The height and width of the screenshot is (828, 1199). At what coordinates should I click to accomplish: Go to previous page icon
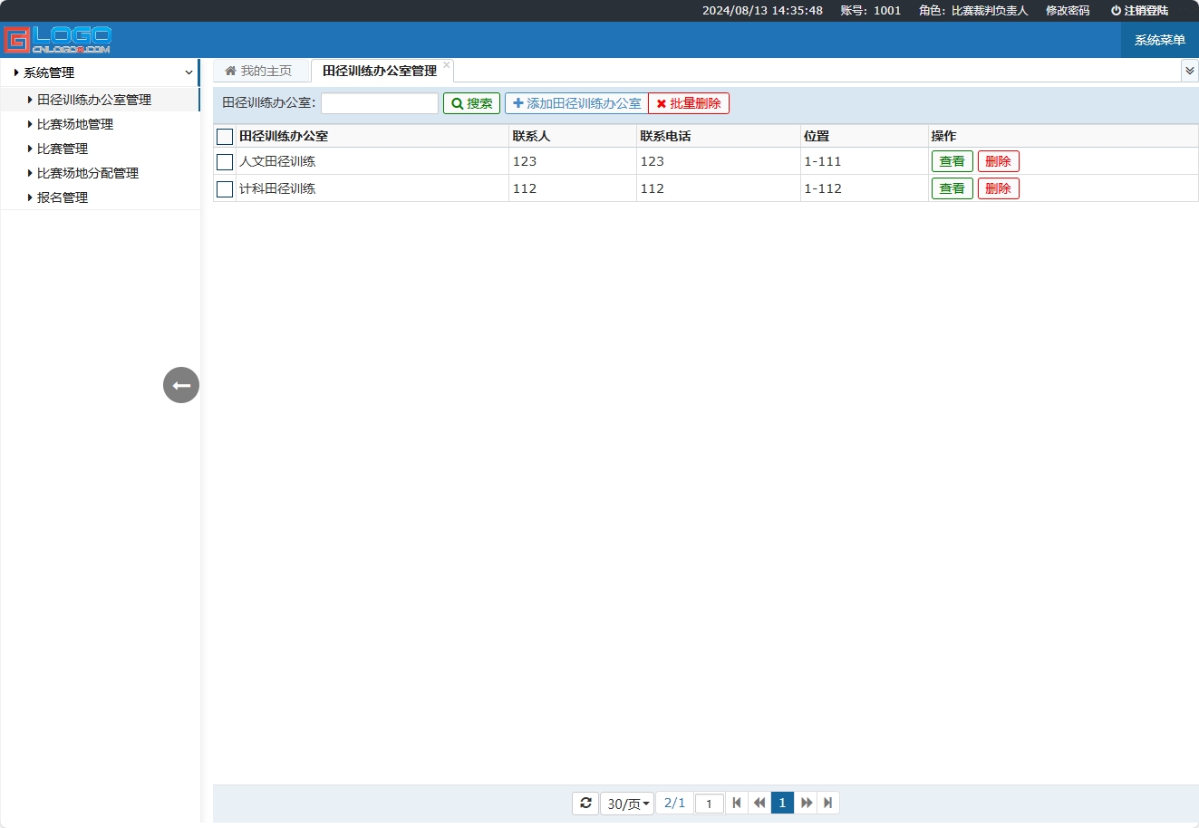click(x=759, y=803)
